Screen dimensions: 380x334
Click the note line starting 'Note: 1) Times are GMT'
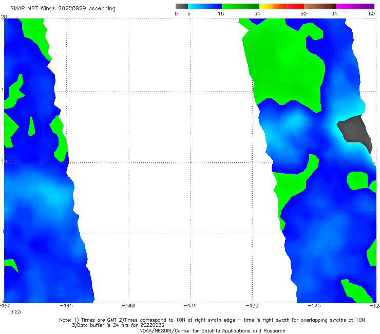point(212,320)
